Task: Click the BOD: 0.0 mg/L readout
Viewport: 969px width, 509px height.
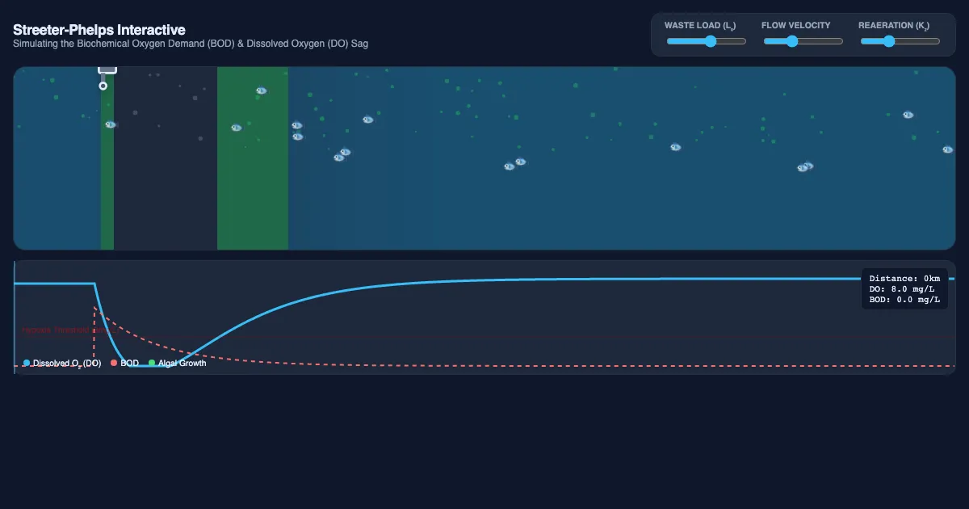Action: click(x=904, y=300)
